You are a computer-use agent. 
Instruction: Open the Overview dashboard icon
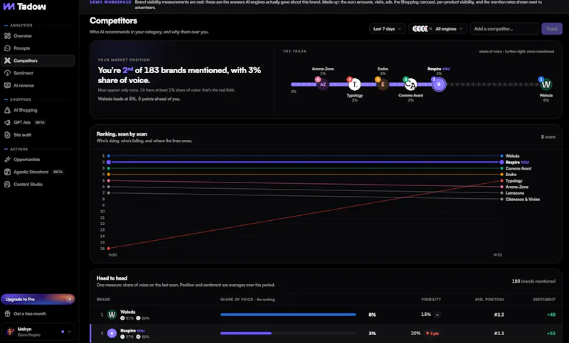click(7, 36)
